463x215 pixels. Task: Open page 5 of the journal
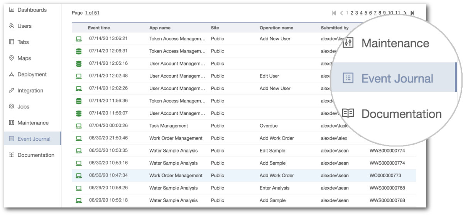tap(366, 13)
